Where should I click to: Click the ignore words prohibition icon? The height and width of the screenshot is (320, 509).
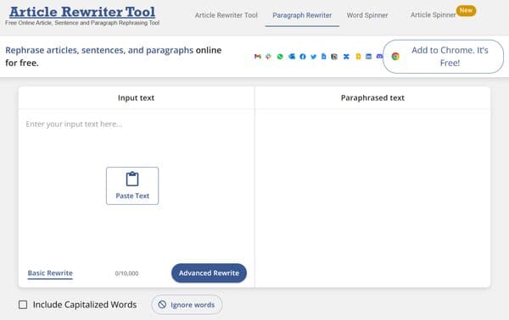(162, 305)
